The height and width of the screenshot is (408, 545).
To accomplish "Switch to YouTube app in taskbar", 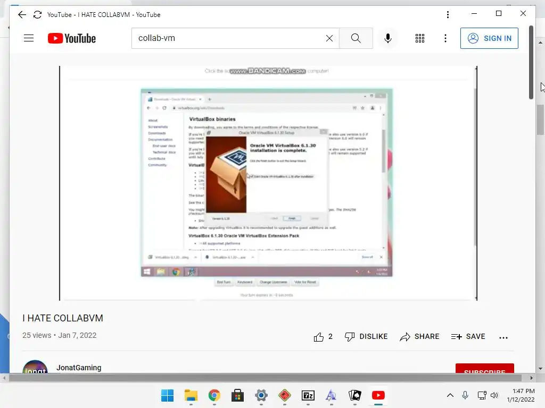I will (378, 395).
